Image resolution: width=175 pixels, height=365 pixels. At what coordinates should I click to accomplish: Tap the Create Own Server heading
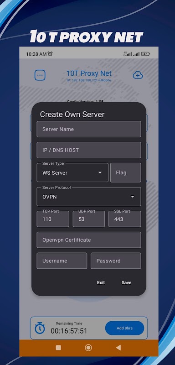point(72,115)
